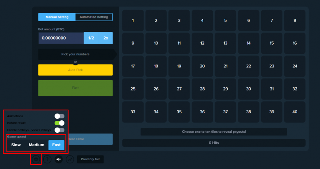Choose tile 31 on the grid
The width and height of the screenshot is (320, 169).
272,89
